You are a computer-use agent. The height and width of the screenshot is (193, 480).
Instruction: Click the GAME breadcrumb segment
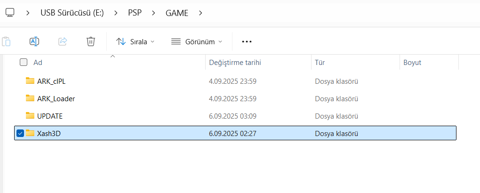pos(177,13)
